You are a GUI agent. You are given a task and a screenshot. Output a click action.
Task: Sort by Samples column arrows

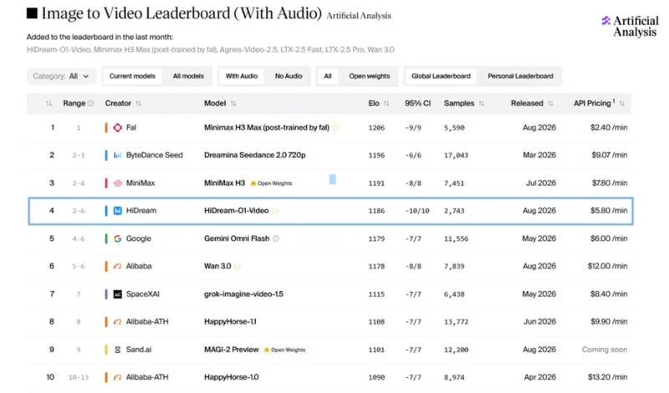pyautogui.click(x=482, y=103)
